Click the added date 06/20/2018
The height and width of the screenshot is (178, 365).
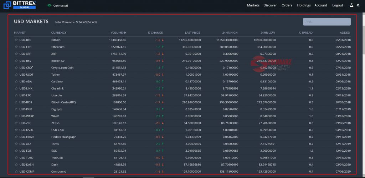tap(343, 47)
